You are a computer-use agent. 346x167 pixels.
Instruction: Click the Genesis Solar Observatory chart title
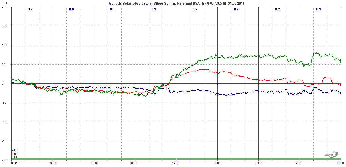pos(177,3)
